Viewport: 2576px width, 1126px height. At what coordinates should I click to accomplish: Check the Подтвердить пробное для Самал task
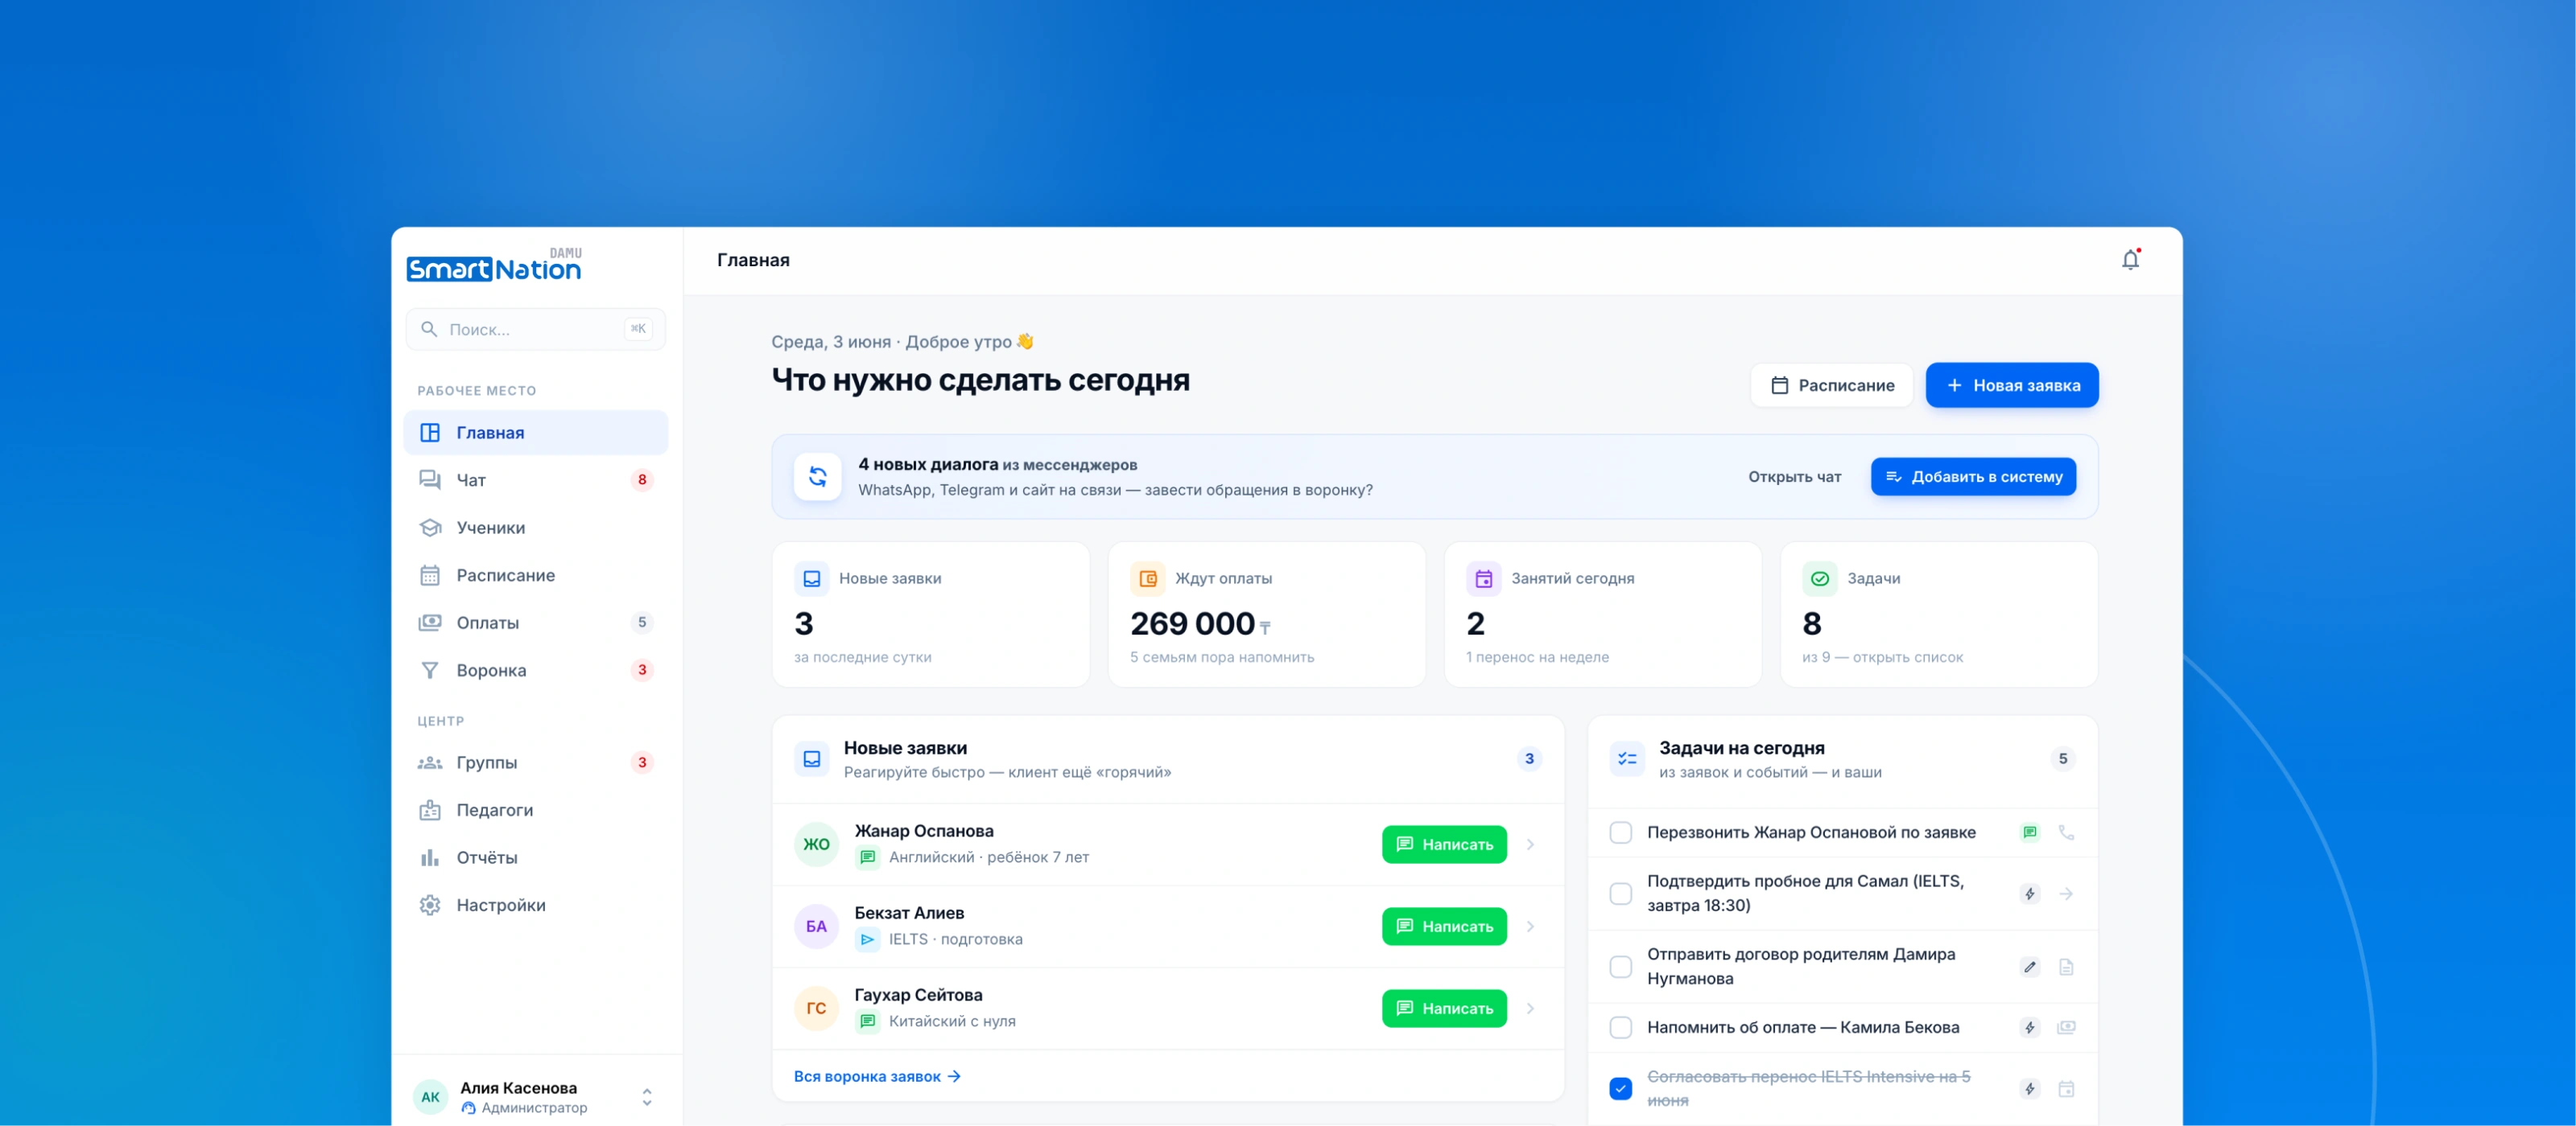(1620, 894)
